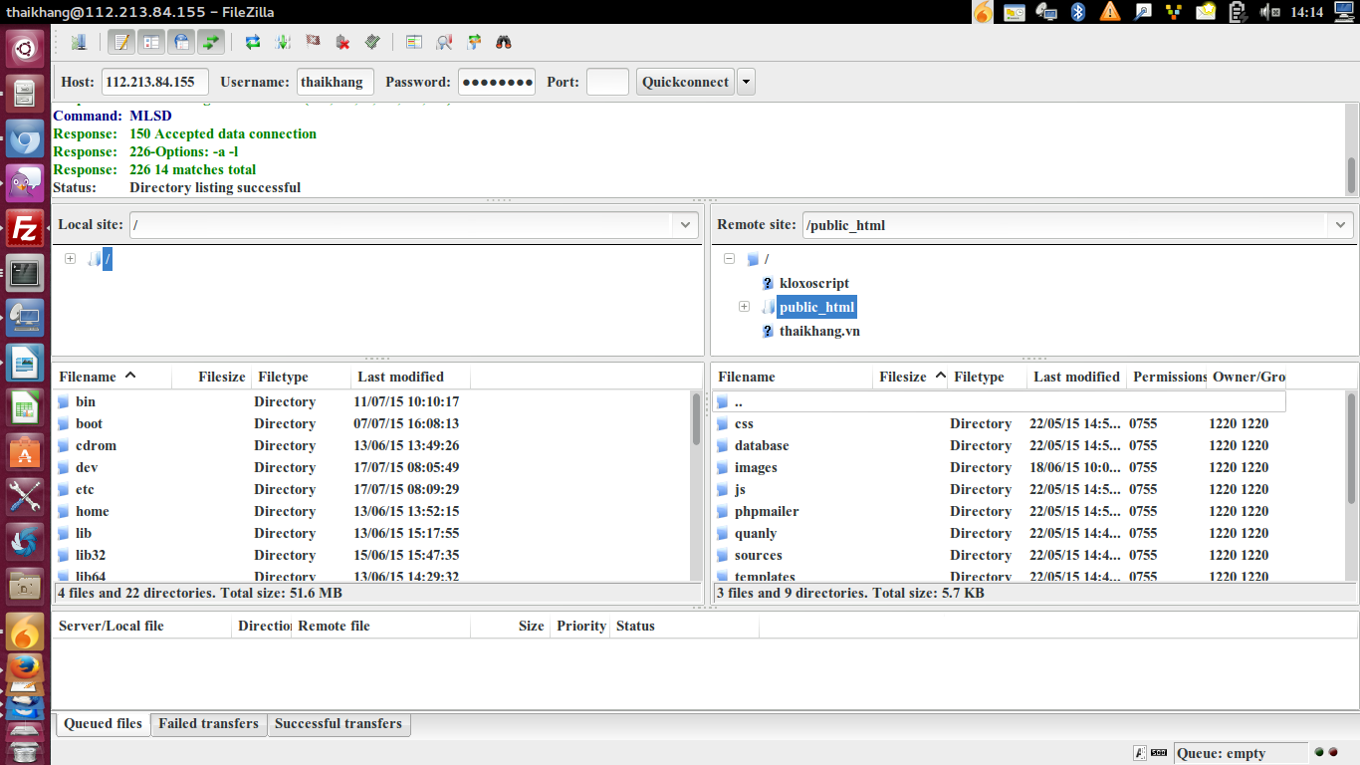Search for files recursively with binoculars icon
The height and width of the screenshot is (765, 1360).
point(504,42)
